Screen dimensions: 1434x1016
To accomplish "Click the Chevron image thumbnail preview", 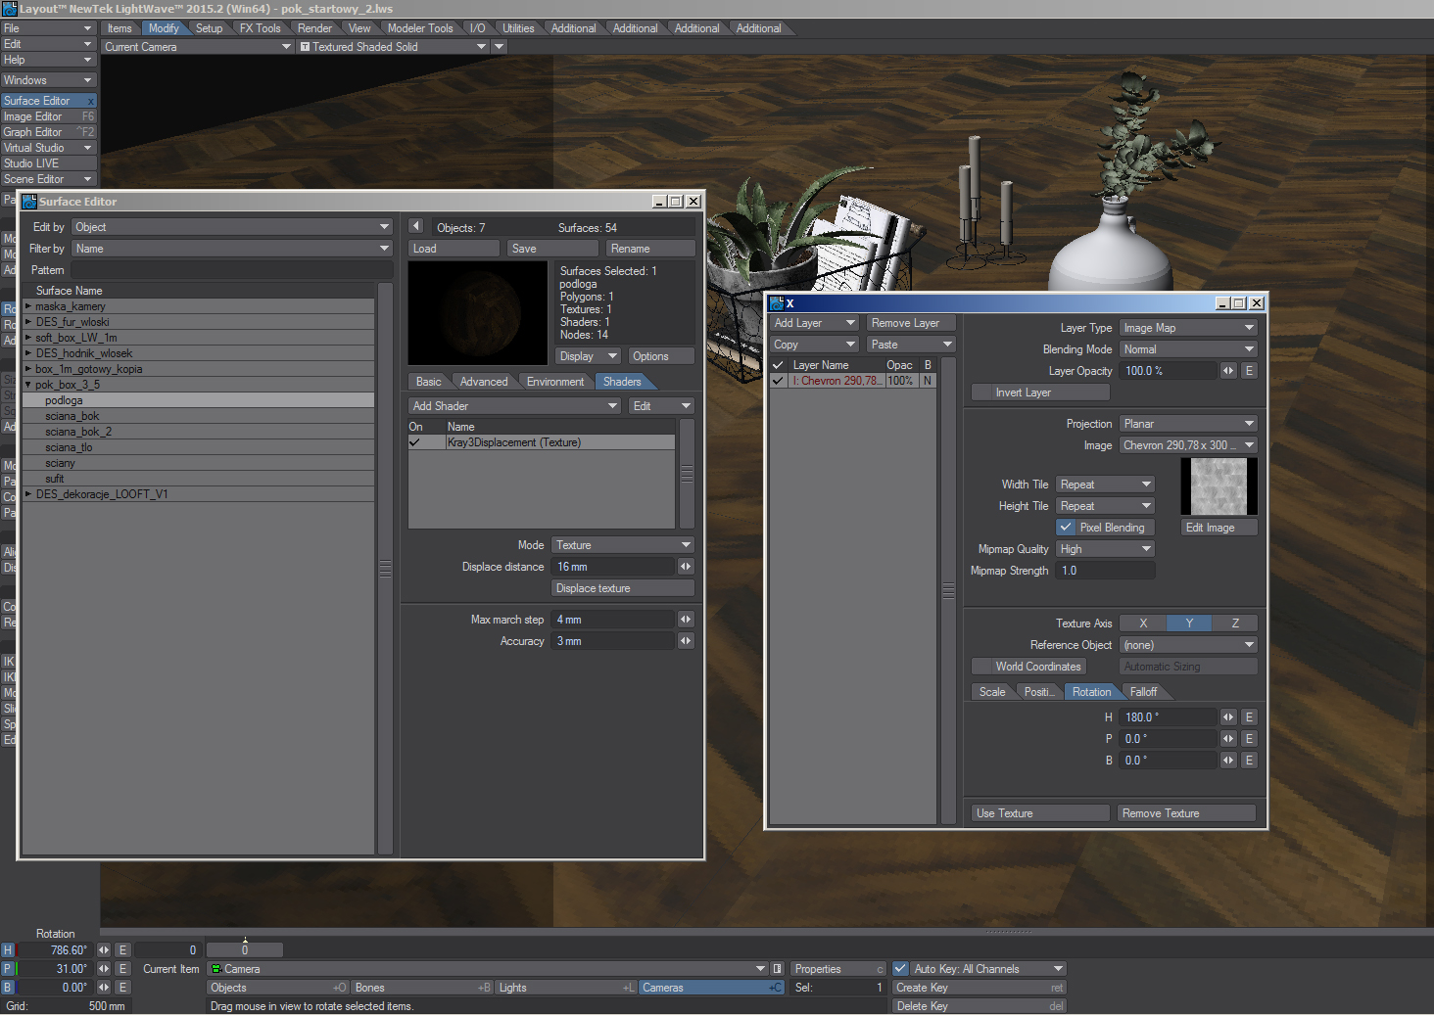I will (1219, 486).
